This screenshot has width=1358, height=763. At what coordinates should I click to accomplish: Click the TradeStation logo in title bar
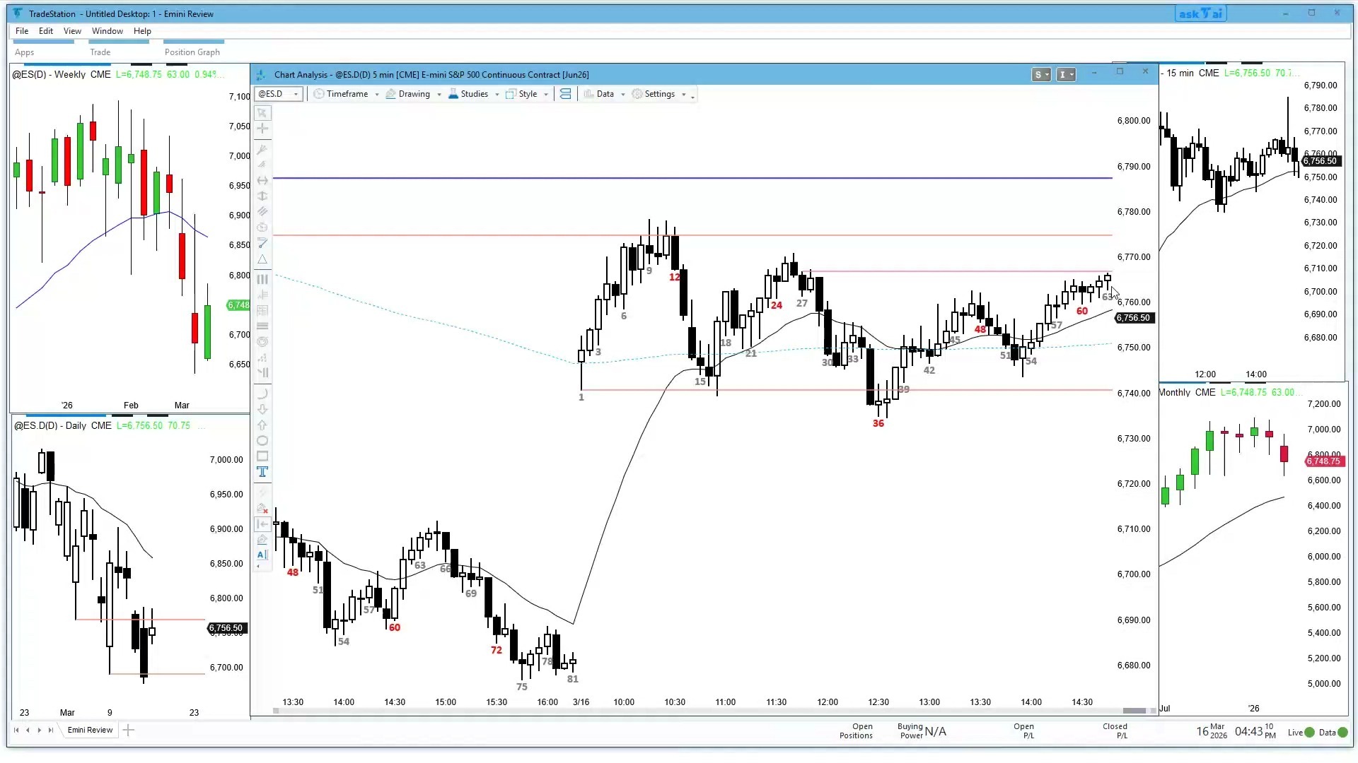coord(18,13)
